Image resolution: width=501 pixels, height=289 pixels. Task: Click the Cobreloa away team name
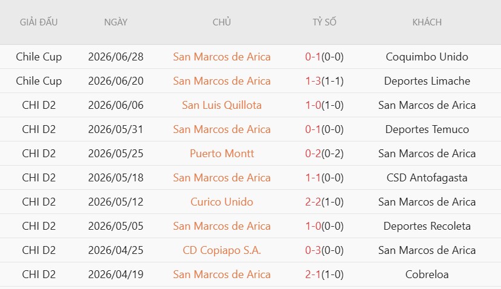pyautogui.click(x=427, y=274)
